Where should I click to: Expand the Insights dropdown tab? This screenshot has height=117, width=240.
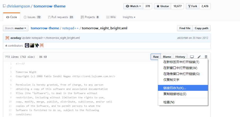[129, 17]
